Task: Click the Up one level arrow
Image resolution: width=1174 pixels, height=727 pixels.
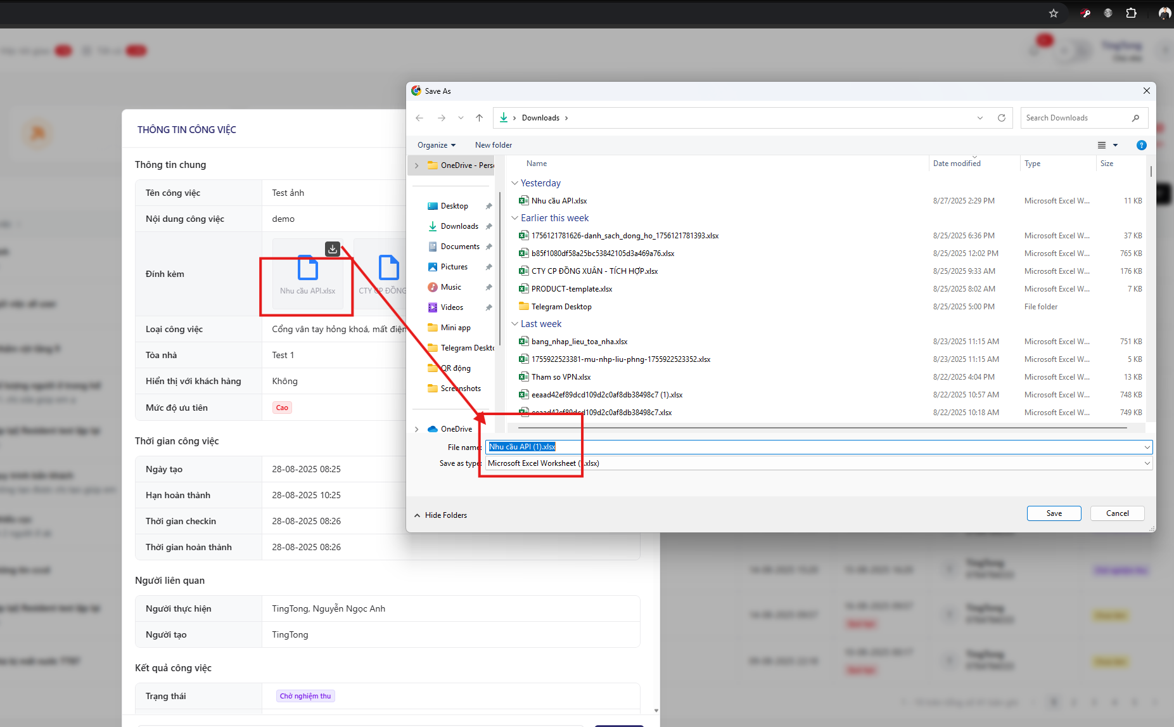Action: pyautogui.click(x=479, y=118)
